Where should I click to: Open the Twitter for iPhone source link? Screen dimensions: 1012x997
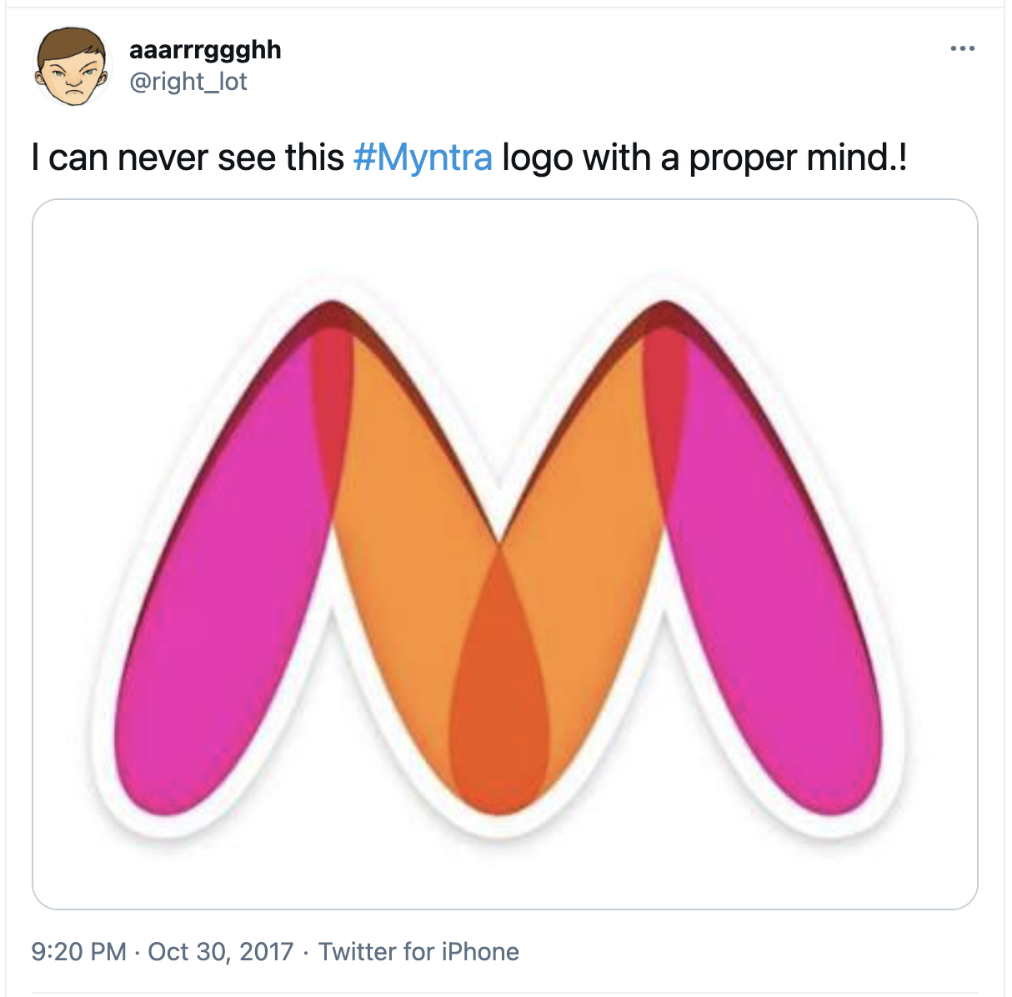418,951
